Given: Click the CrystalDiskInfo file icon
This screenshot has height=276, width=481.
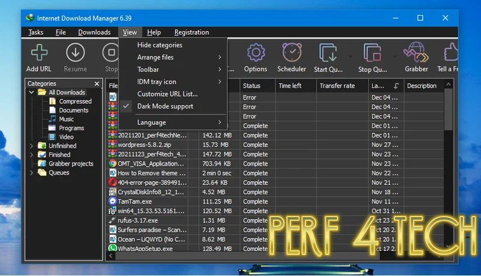Looking at the screenshot, I should pyautogui.click(x=112, y=192).
